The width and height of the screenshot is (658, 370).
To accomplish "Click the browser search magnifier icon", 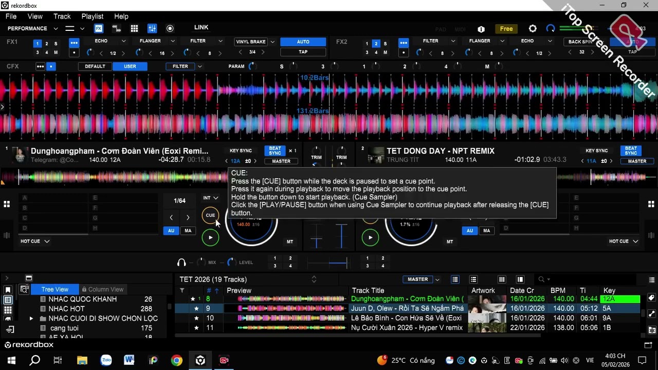I will click(x=541, y=280).
